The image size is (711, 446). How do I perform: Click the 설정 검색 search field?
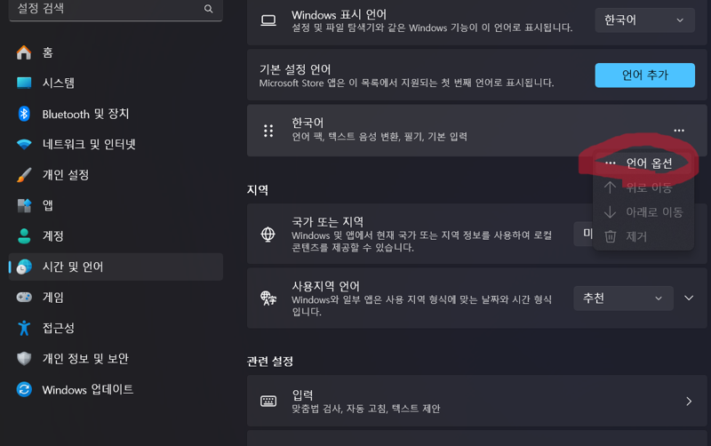[x=116, y=9]
